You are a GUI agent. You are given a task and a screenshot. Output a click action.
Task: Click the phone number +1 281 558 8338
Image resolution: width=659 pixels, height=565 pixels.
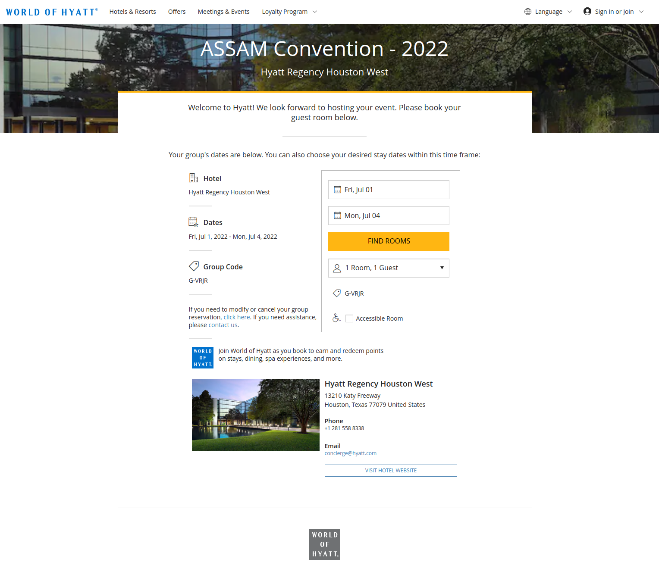[x=344, y=428]
